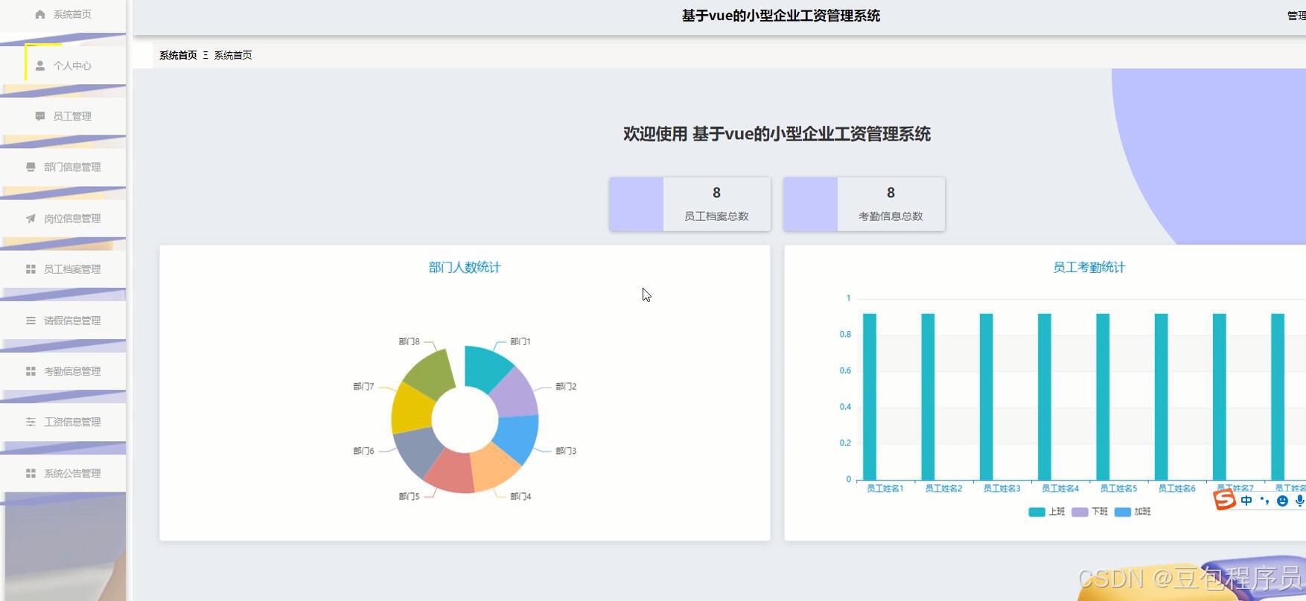Open the 部门信息管理 sidebar menu
The width and height of the screenshot is (1306, 601).
click(x=63, y=167)
